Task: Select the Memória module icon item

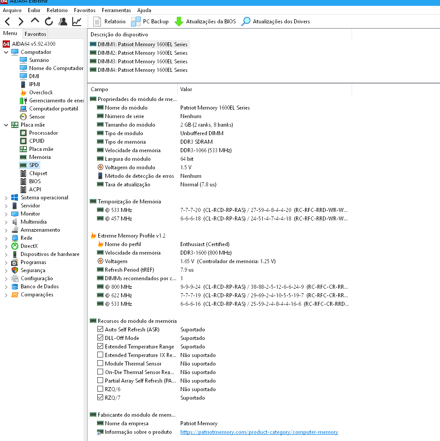Action: pos(23,157)
